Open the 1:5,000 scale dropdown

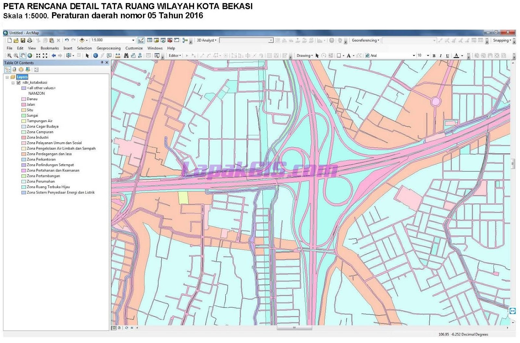pos(133,40)
